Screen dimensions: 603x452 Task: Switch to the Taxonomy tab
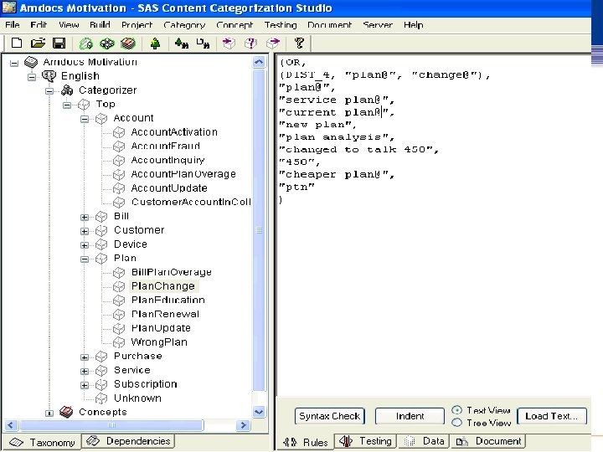click(42, 443)
